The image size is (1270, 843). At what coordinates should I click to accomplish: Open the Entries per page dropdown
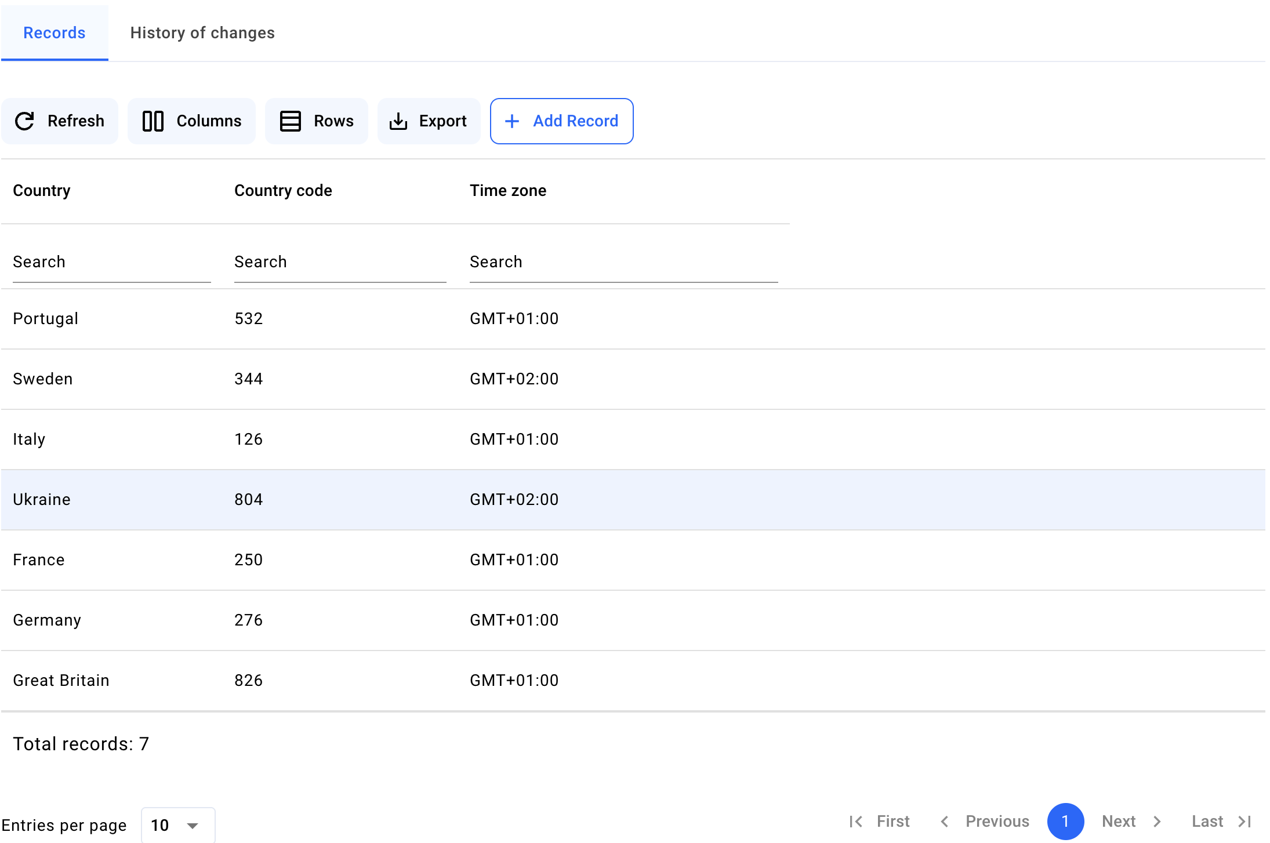(x=178, y=825)
